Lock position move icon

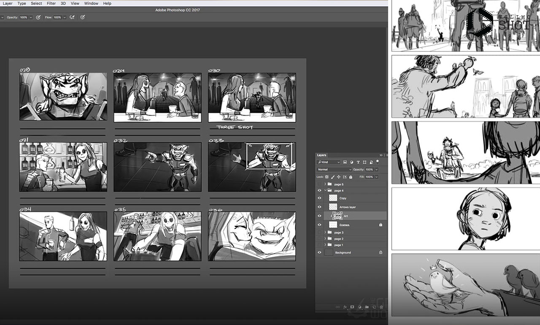coord(339,177)
